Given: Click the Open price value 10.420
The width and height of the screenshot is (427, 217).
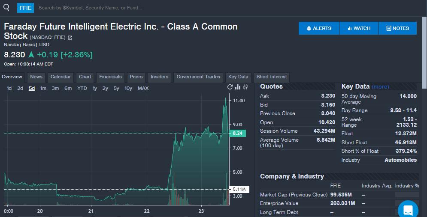Looking at the screenshot, I should pos(327,122).
